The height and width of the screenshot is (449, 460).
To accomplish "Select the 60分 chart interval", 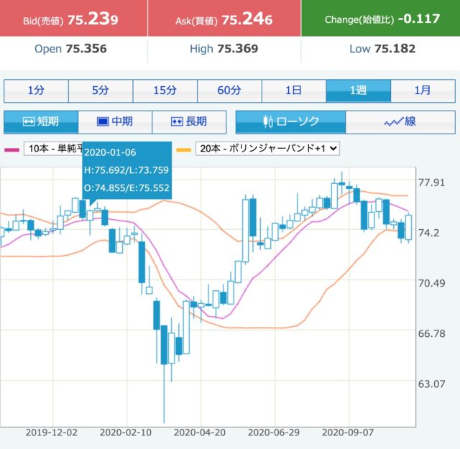I will pos(229,91).
